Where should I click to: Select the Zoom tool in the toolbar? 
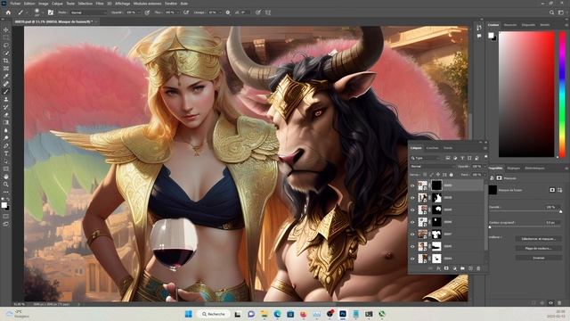pyautogui.click(x=6, y=185)
